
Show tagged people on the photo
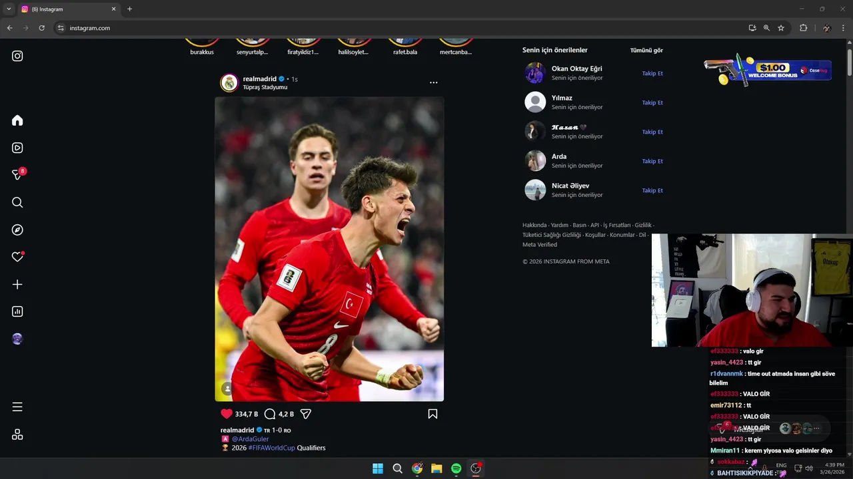coord(227,389)
